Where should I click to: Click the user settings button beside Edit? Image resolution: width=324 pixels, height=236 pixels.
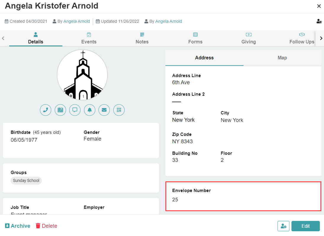[x=283, y=226]
